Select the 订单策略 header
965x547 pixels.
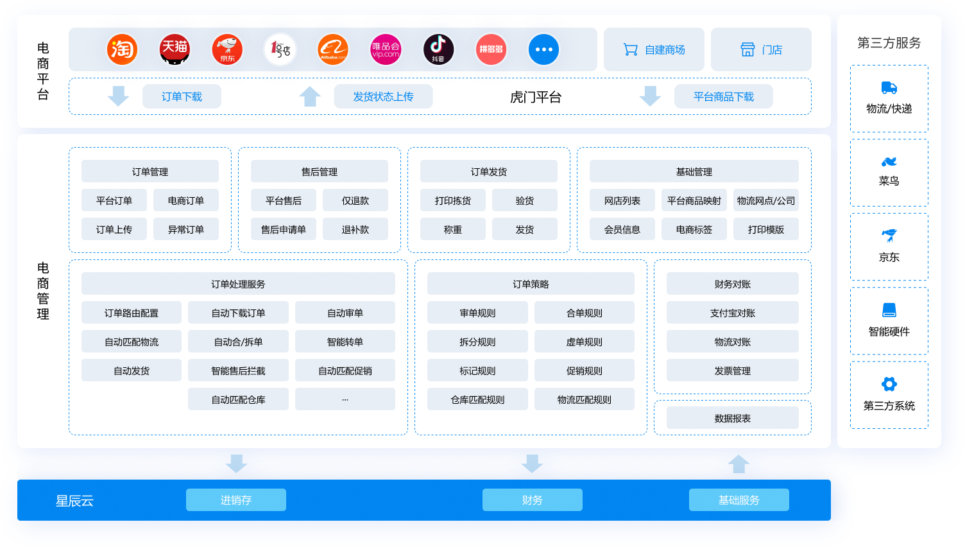531,284
